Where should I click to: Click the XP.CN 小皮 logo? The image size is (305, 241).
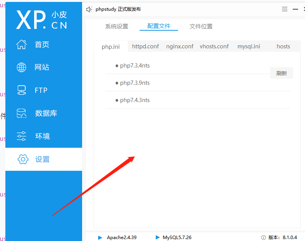point(41,20)
